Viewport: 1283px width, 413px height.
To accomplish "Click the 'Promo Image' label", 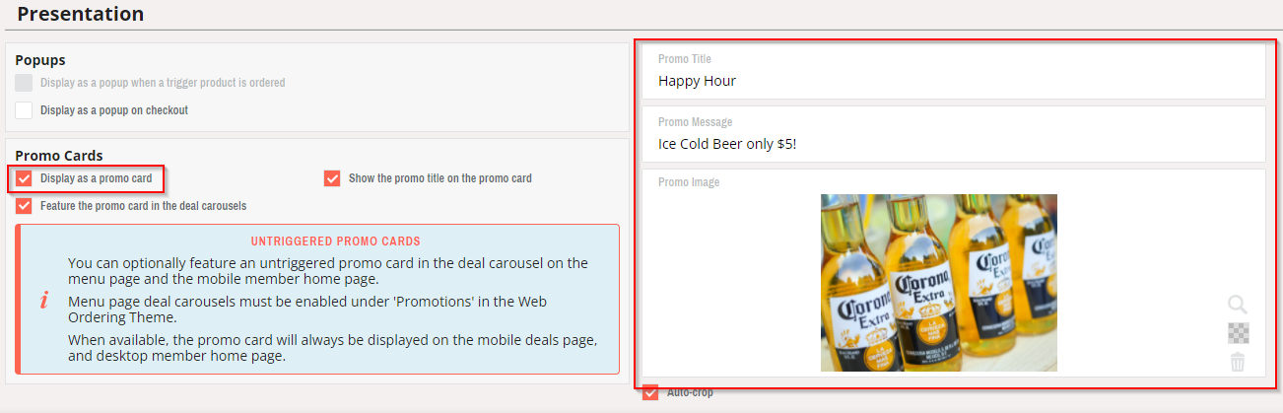I will (689, 182).
